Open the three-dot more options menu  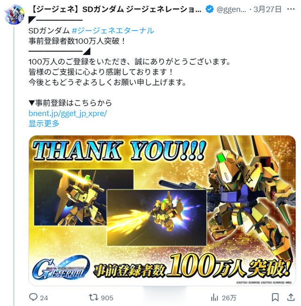pyautogui.click(x=291, y=9)
